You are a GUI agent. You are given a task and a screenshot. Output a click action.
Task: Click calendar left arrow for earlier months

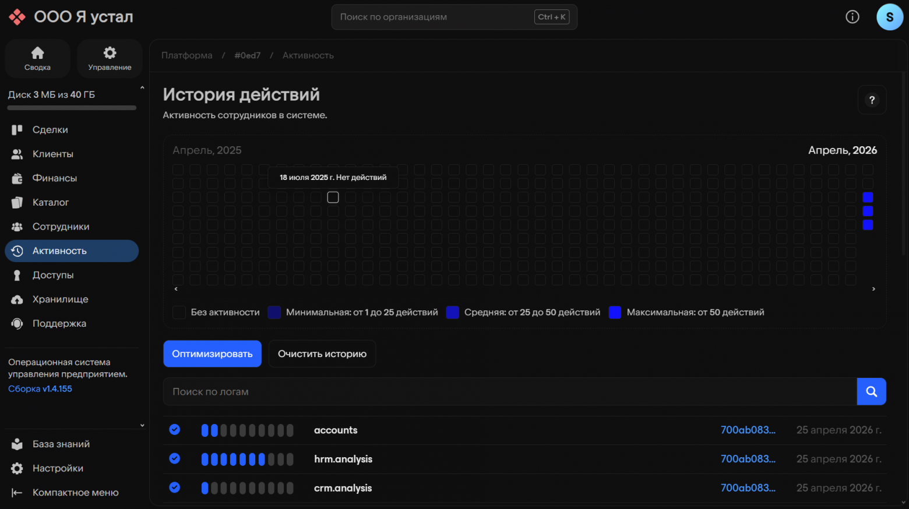tap(177, 289)
